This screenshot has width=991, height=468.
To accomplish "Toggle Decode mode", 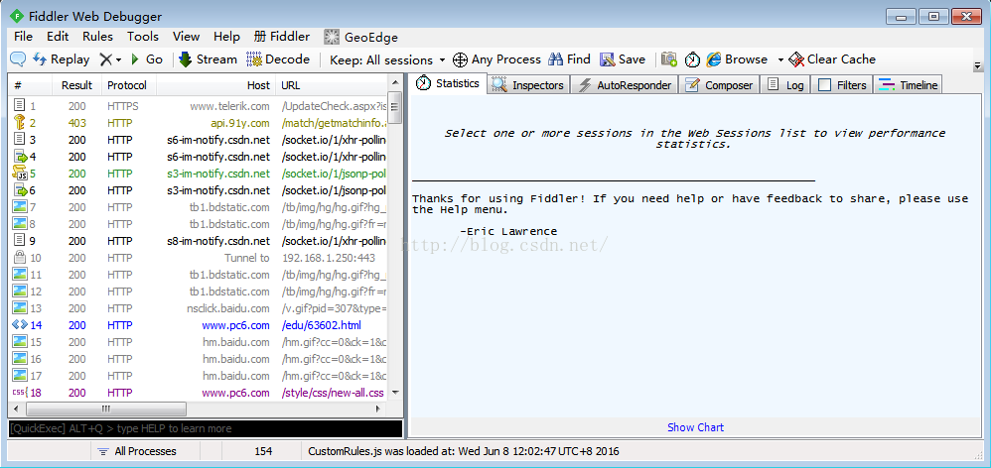I will point(278,59).
